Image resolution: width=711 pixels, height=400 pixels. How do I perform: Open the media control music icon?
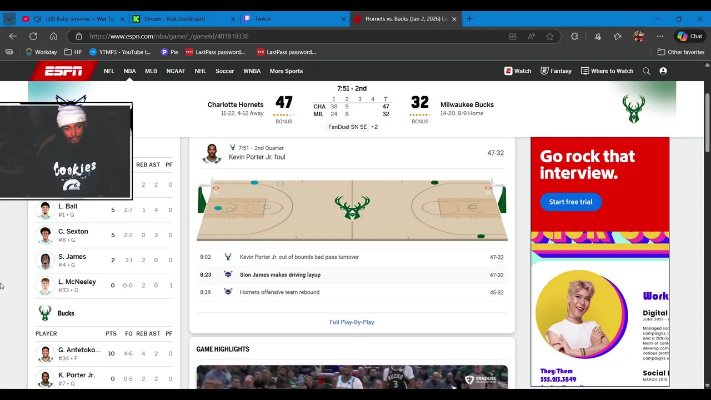[598, 36]
